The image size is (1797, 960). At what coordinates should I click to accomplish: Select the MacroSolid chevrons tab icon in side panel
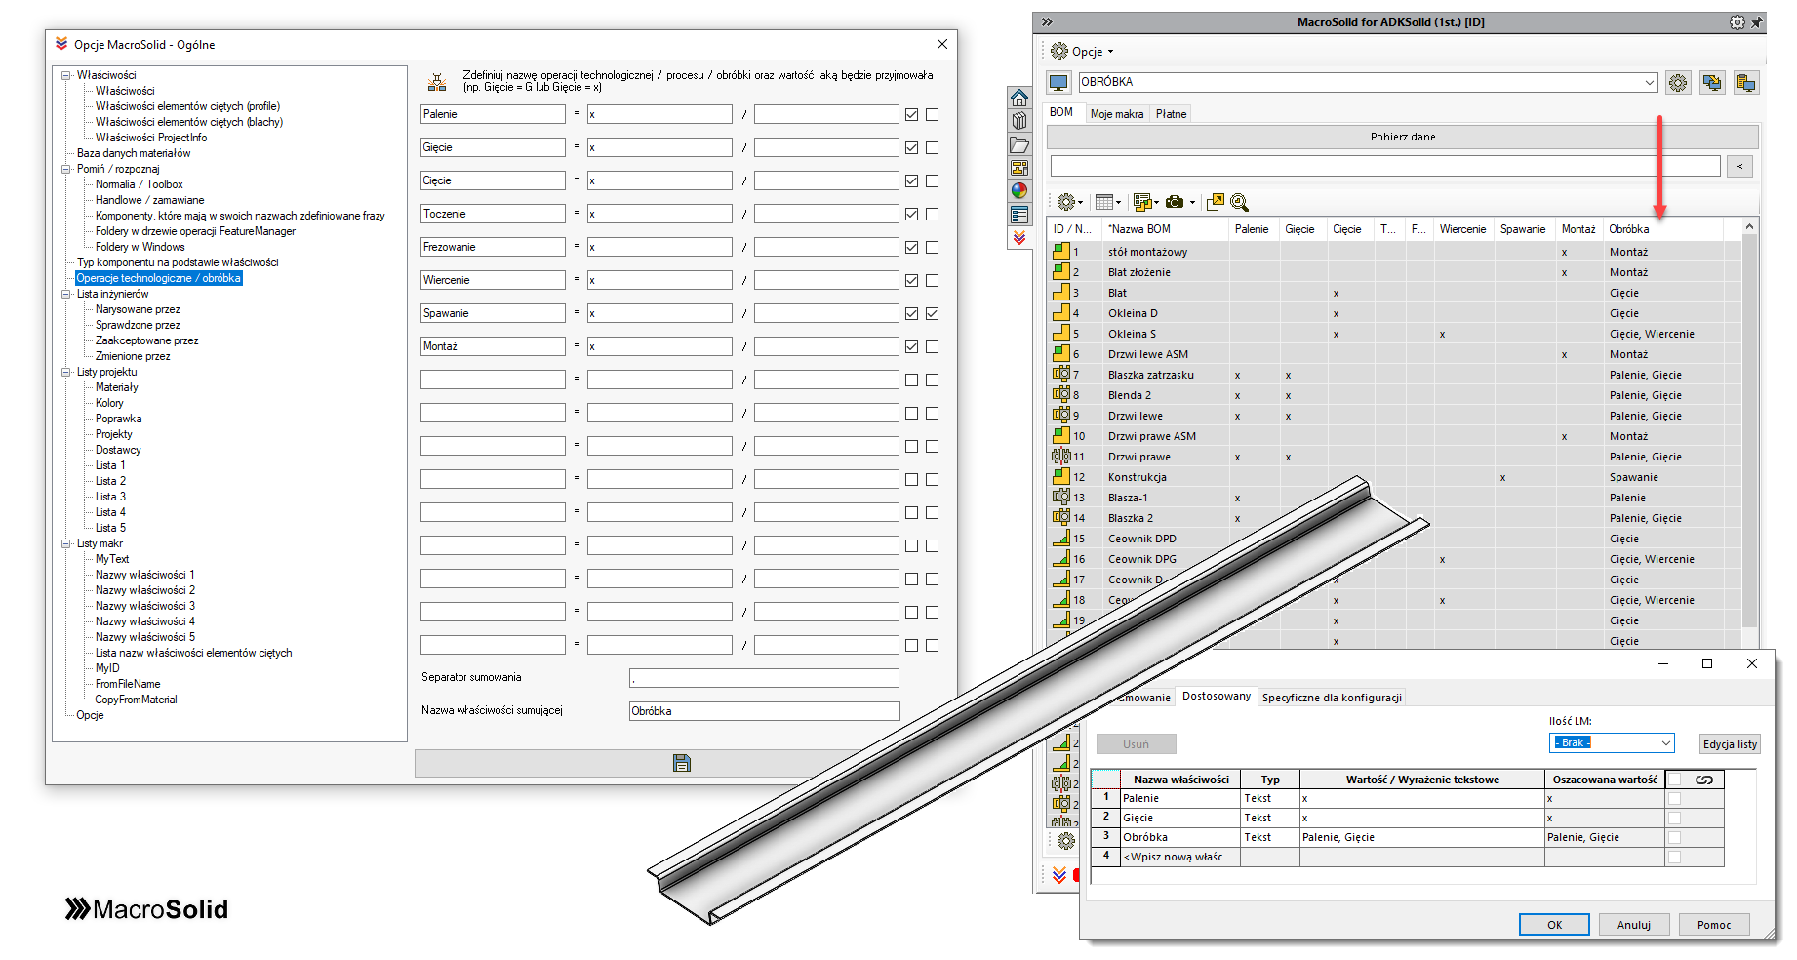pos(1019,238)
